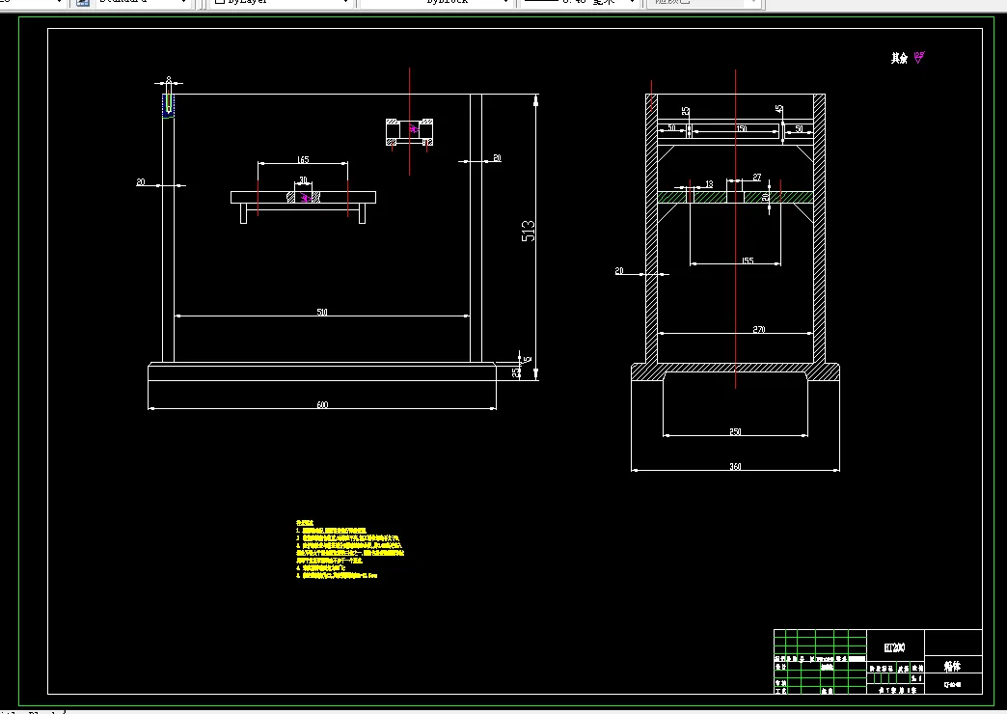Screen dimensions: 1007x714
Task: Select the 150 dimension in top slot
Action: [x=742, y=128]
